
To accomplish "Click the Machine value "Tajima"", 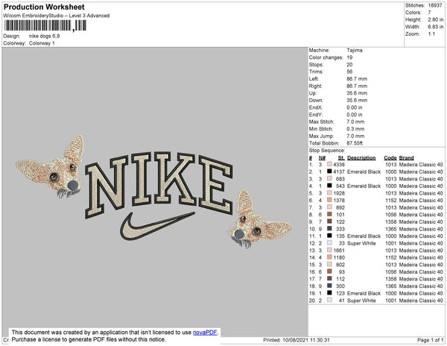I will click(x=355, y=50).
